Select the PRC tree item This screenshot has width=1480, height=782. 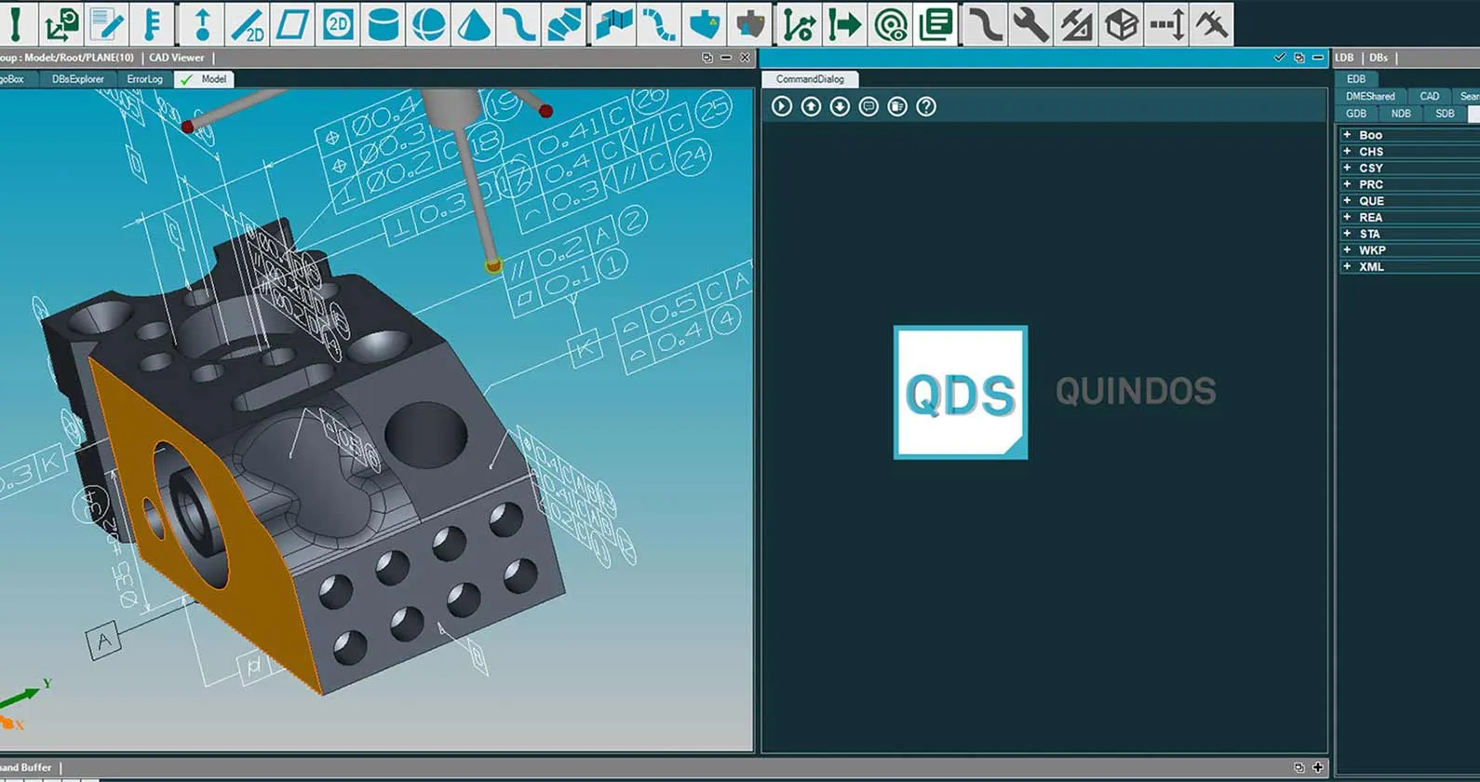point(1370,184)
